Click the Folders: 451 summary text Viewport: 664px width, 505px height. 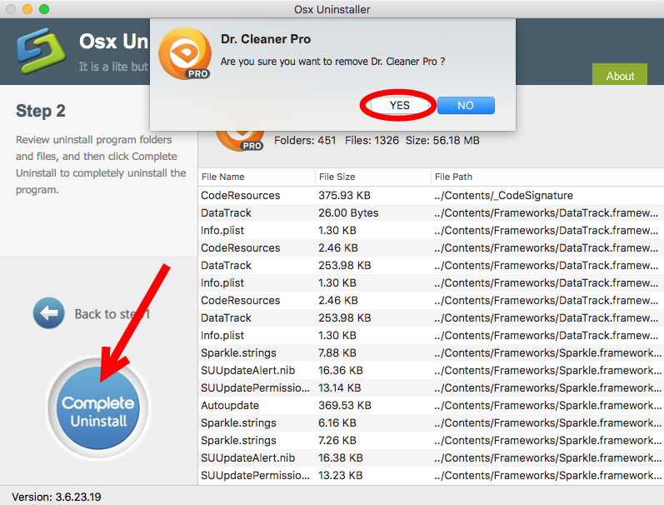(x=305, y=140)
